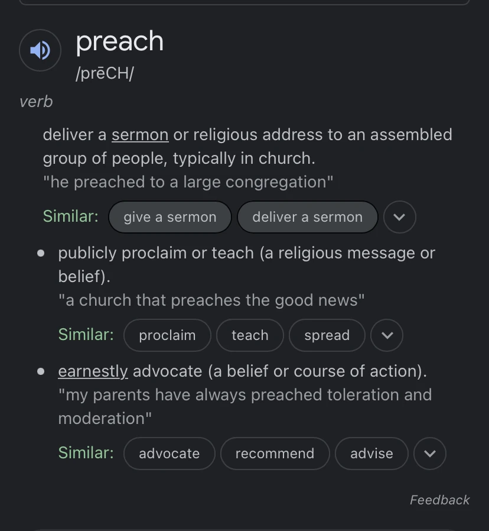Open the earnestly definition link
Image resolution: width=489 pixels, height=531 pixels.
(93, 371)
